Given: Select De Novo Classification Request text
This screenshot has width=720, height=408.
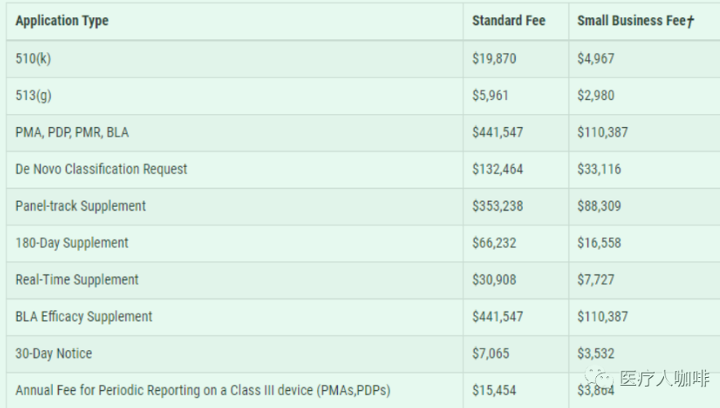Looking at the screenshot, I should [x=101, y=169].
